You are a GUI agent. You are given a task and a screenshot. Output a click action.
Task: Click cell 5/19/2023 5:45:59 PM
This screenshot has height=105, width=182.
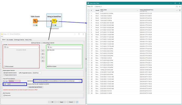tap(107, 74)
